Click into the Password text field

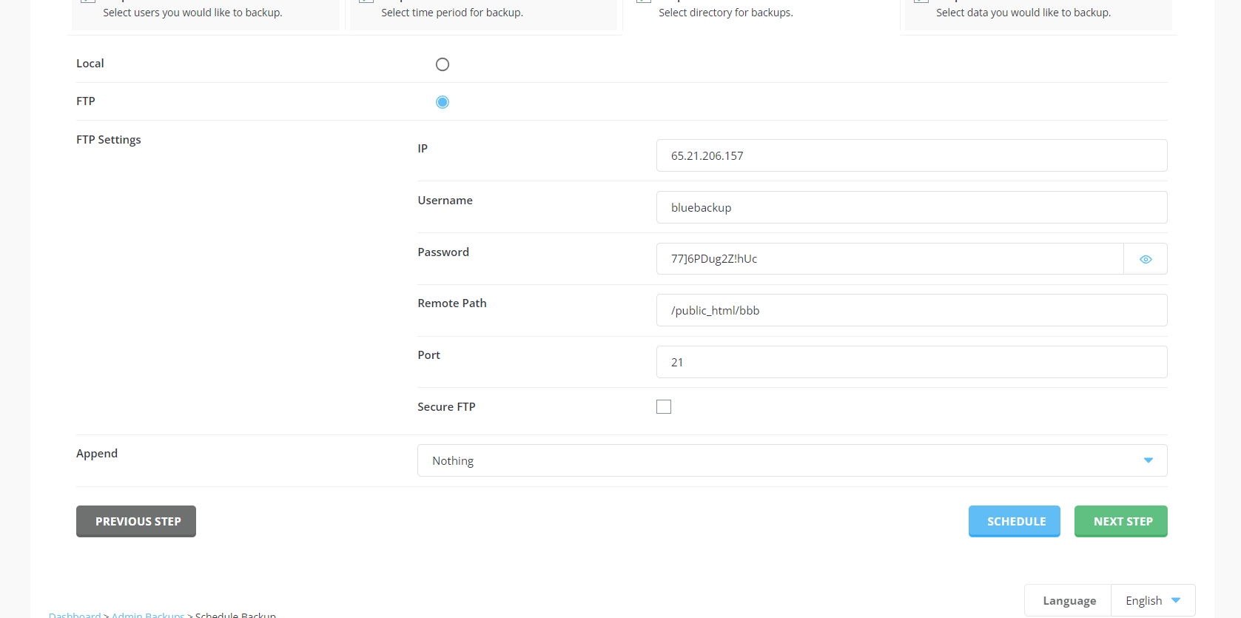point(889,259)
